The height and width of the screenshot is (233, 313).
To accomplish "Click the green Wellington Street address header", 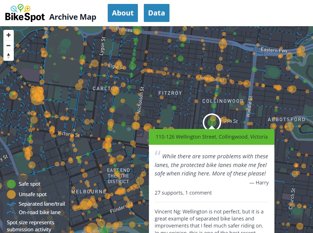I will point(211,137).
